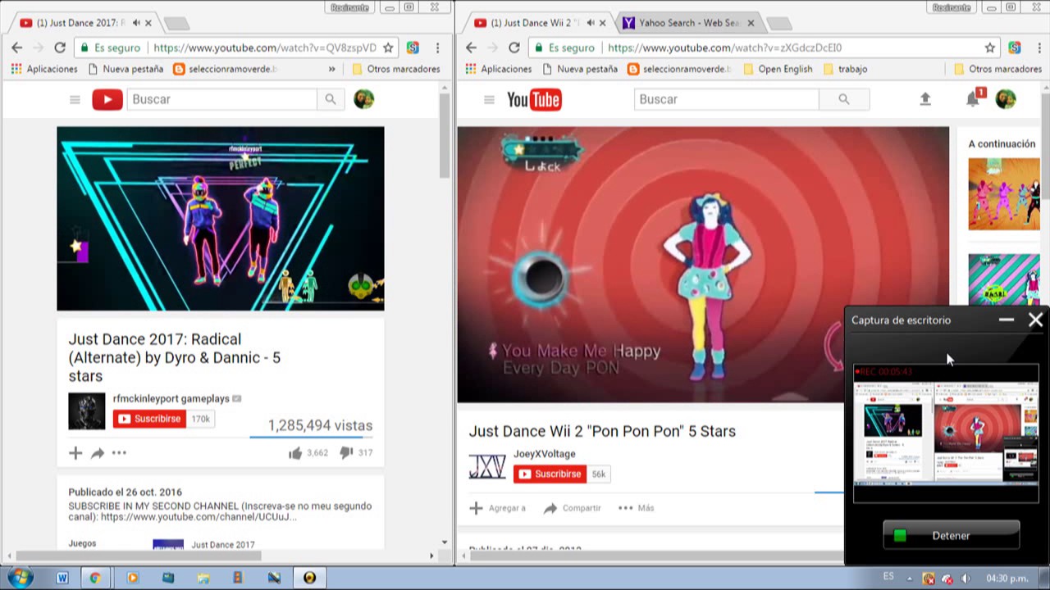This screenshot has height=590, width=1050.
Task: Open account avatar in left YouTube window
Action: (363, 99)
